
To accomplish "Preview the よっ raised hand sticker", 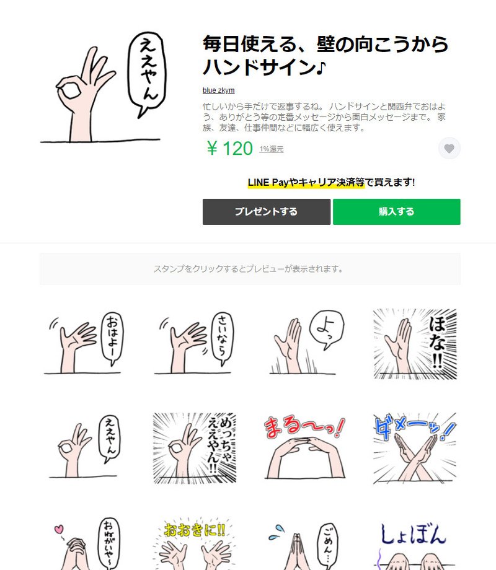I will pos(305,343).
